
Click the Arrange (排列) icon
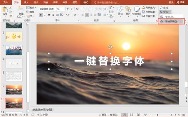click(128, 9)
